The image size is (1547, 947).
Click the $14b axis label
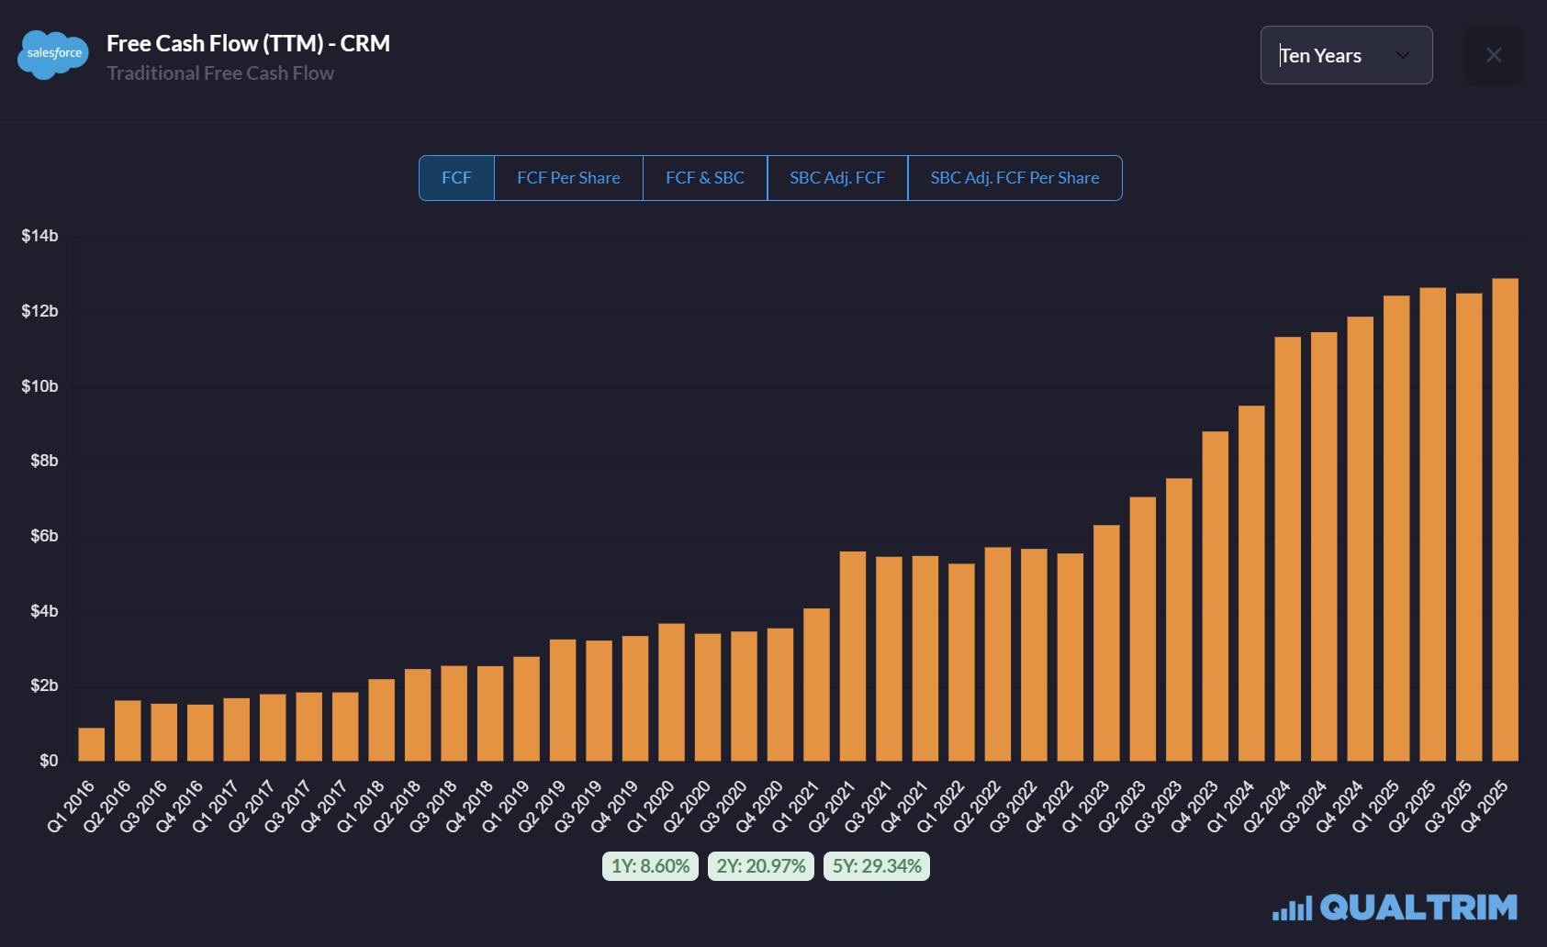point(39,236)
